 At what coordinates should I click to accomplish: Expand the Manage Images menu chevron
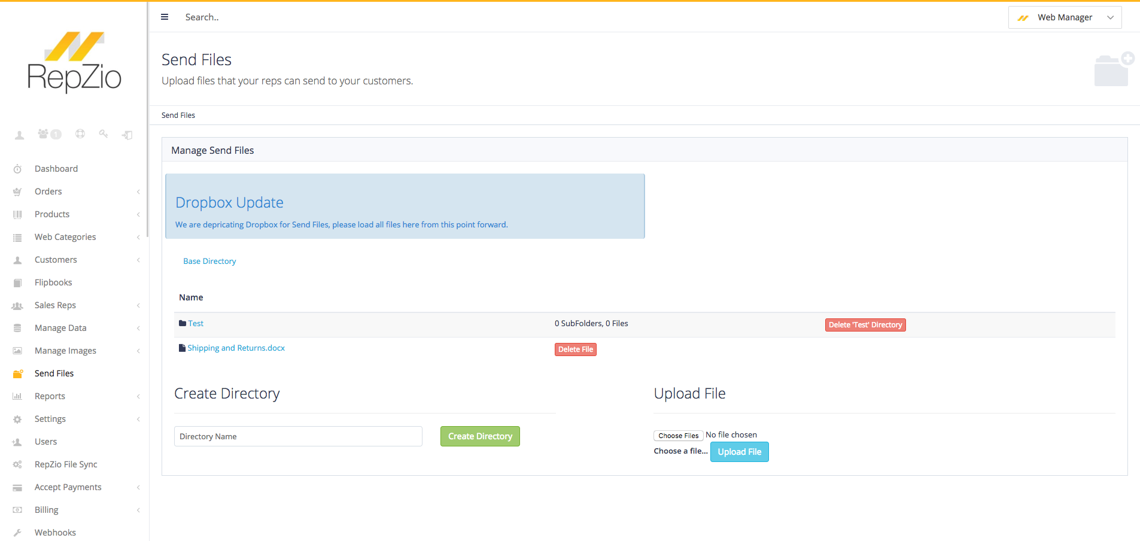(x=138, y=351)
